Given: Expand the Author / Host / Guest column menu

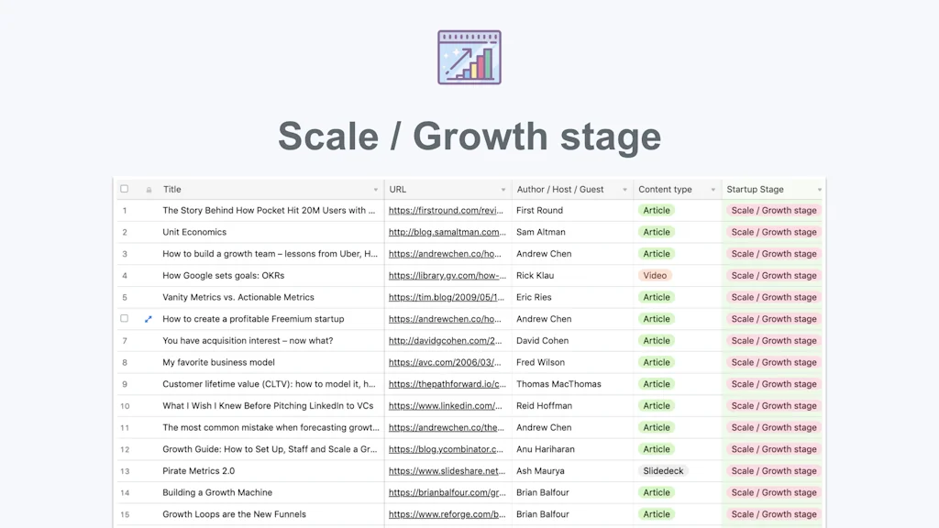Looking at the screenshot, I should coord(624,189).
